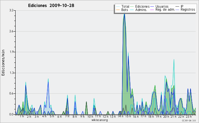Screen dimensions: 199x123
Task: Click the y-axis value 3.2
Action: [12, 10]
